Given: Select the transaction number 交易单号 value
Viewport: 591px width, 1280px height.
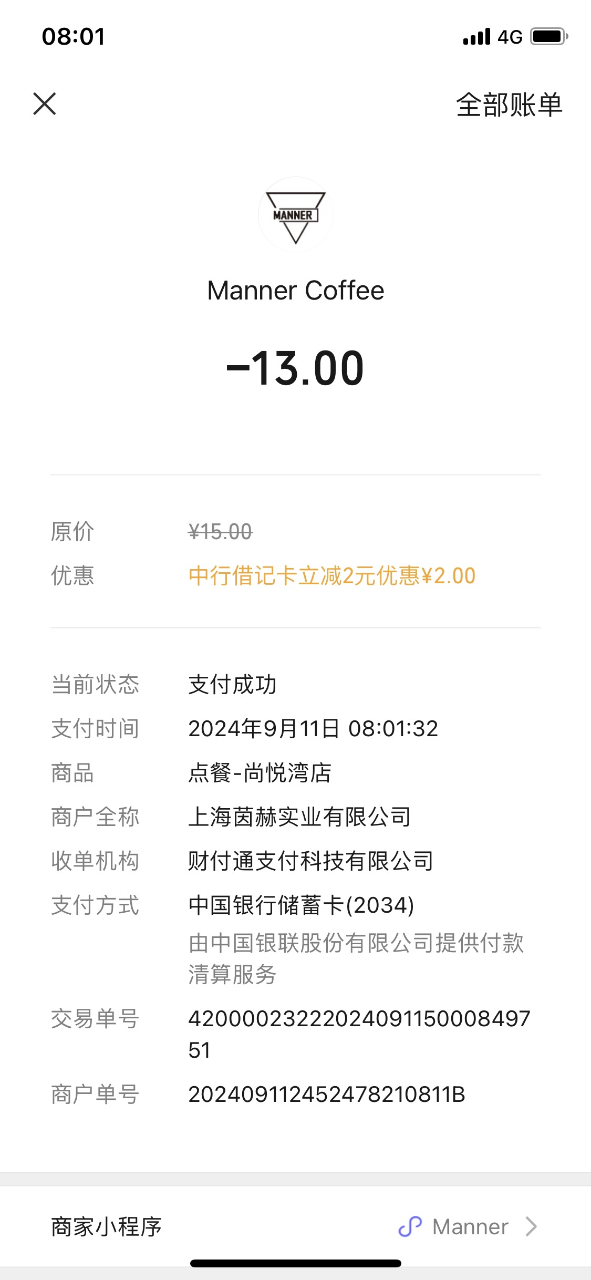Looking at the screenshot, I should [x=359, y=1034].
